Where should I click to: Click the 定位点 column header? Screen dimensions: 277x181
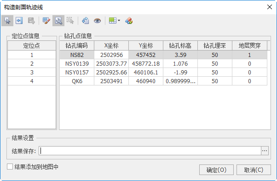[x=32, y=45]
